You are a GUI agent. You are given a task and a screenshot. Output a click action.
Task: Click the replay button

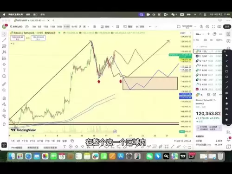pos(140,26)
